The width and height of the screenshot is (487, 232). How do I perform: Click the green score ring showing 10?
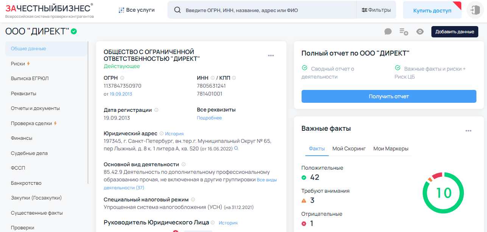(443, 193)
